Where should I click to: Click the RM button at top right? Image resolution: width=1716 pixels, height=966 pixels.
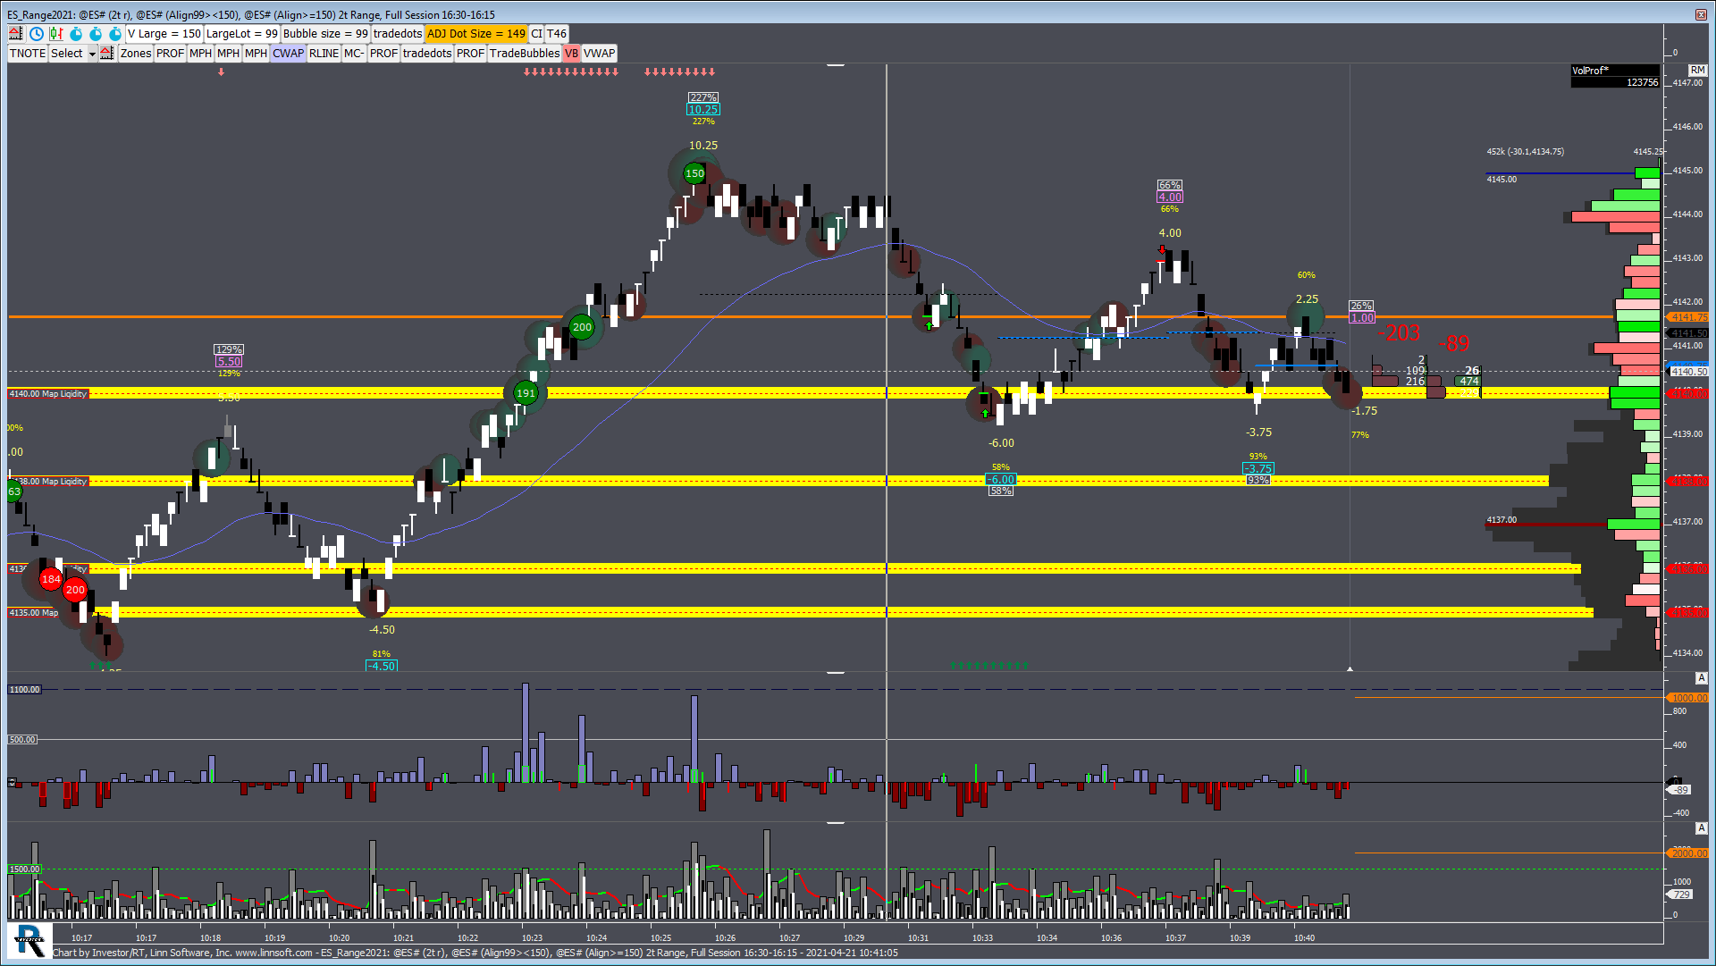coord(1697,70)
